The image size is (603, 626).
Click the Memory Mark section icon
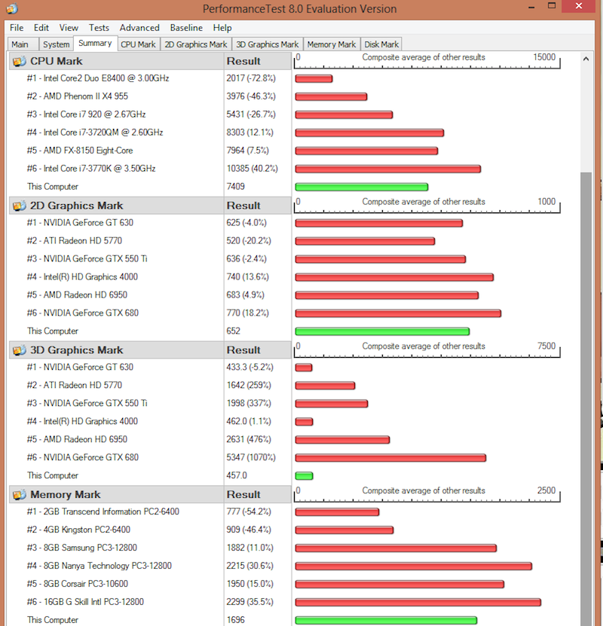[19, 495]
